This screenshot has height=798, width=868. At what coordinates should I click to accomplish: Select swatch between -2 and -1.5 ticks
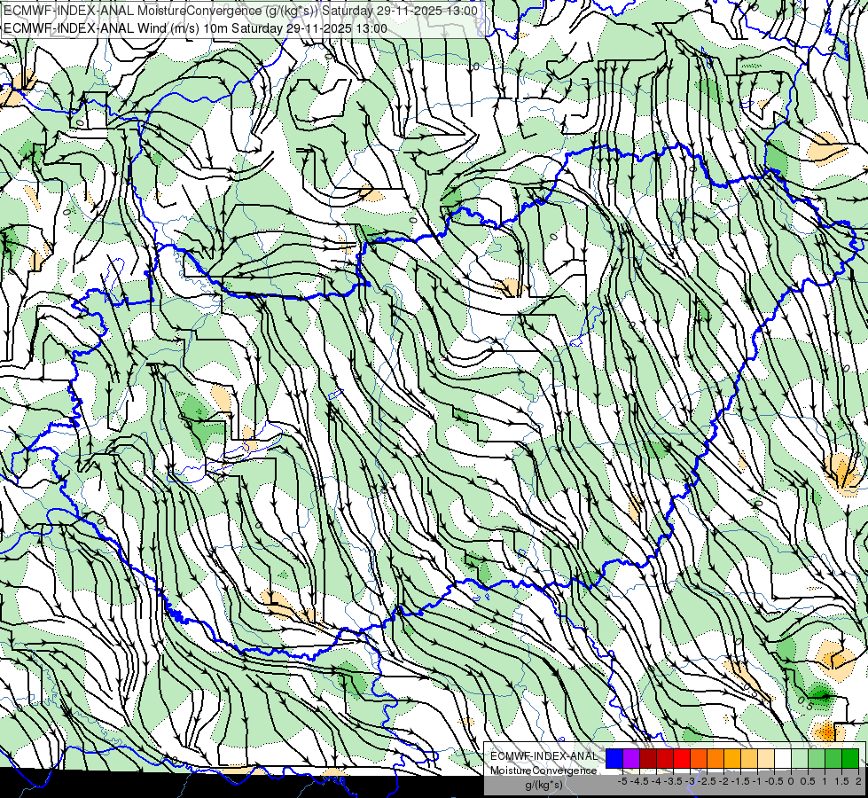pyautogui.click(x=732, y=758)
